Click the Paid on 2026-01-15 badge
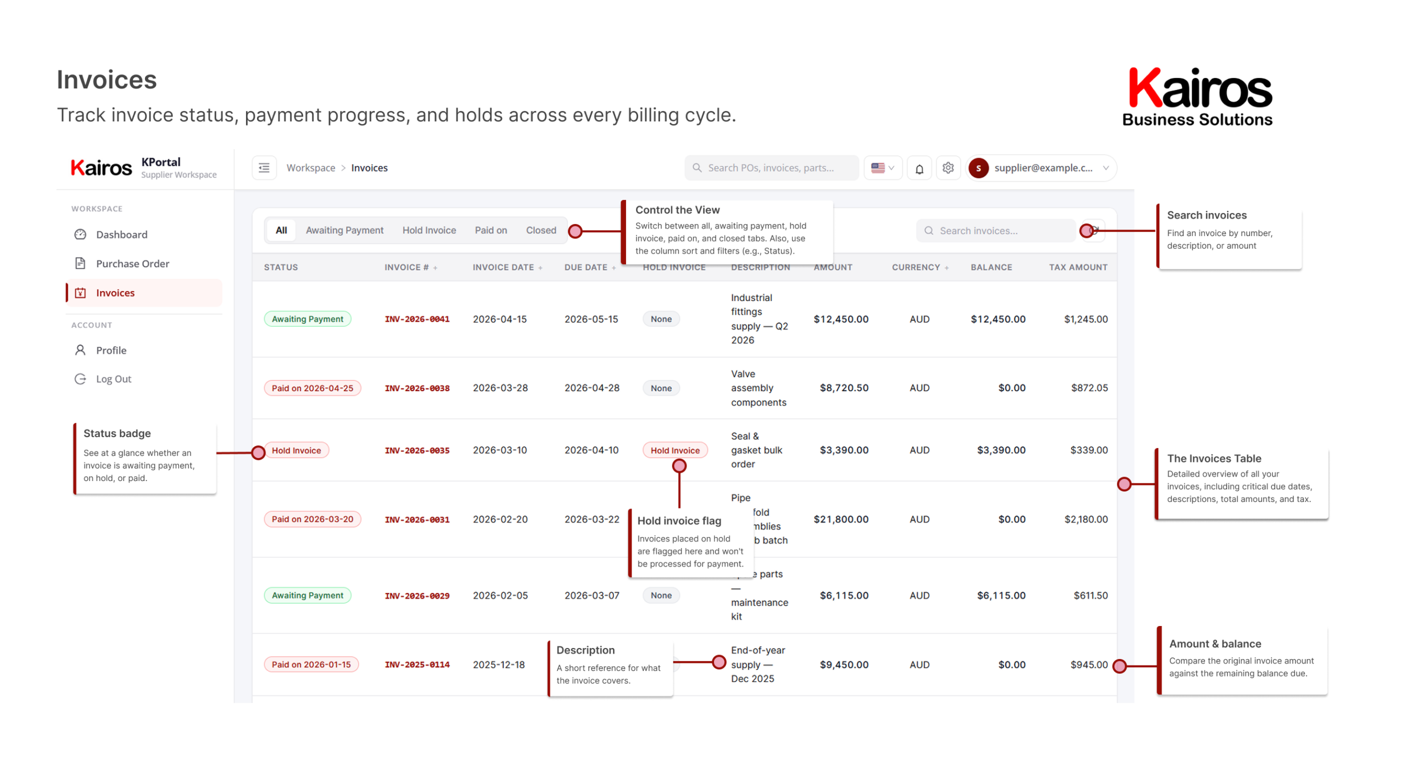This screenshot has height=782, width=1406. (x=311, y=664)
